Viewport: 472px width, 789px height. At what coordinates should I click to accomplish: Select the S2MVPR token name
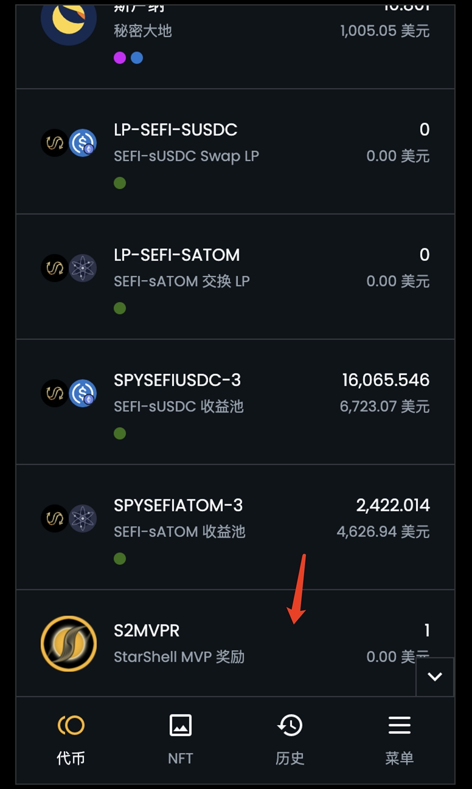tap(147, 630)
